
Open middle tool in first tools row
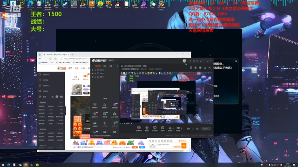[105, 105]
